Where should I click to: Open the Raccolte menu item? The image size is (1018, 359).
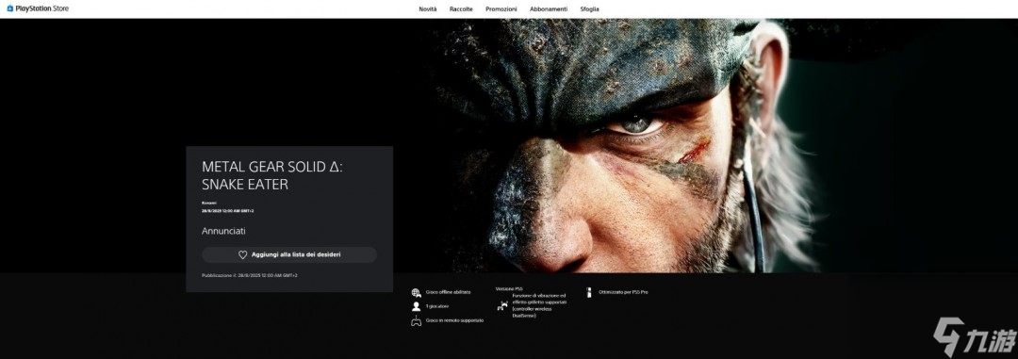click(x=461, y=9)
